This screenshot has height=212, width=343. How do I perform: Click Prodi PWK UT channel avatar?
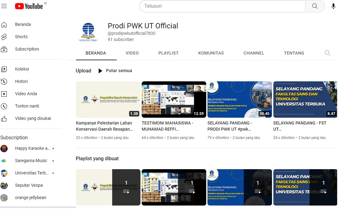(88, 32)
